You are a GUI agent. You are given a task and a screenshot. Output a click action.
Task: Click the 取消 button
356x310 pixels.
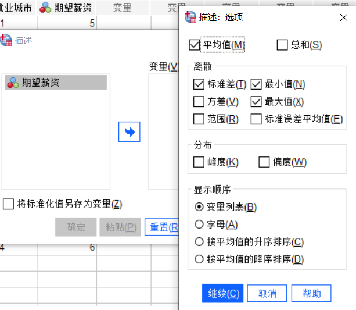267,293
